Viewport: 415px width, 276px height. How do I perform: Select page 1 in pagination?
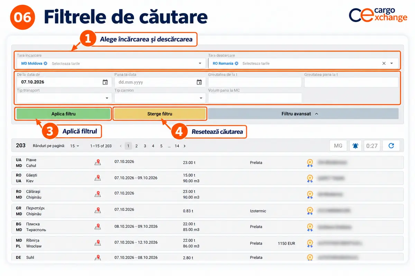(x=128, y=146)
